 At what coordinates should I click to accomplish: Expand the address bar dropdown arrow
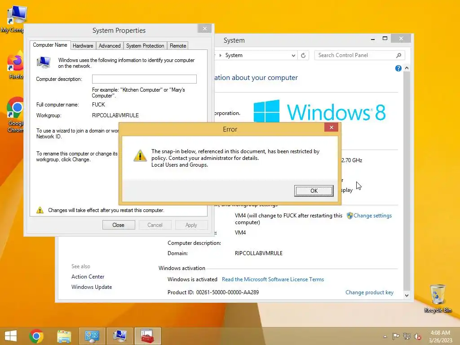[x=293, y=55]
